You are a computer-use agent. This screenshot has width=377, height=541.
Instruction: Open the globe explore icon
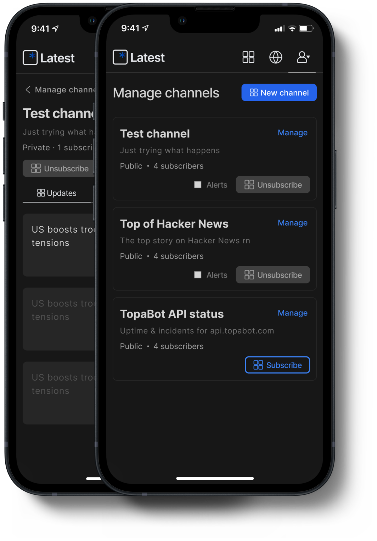pyautogui.click(x=276, y=57)
